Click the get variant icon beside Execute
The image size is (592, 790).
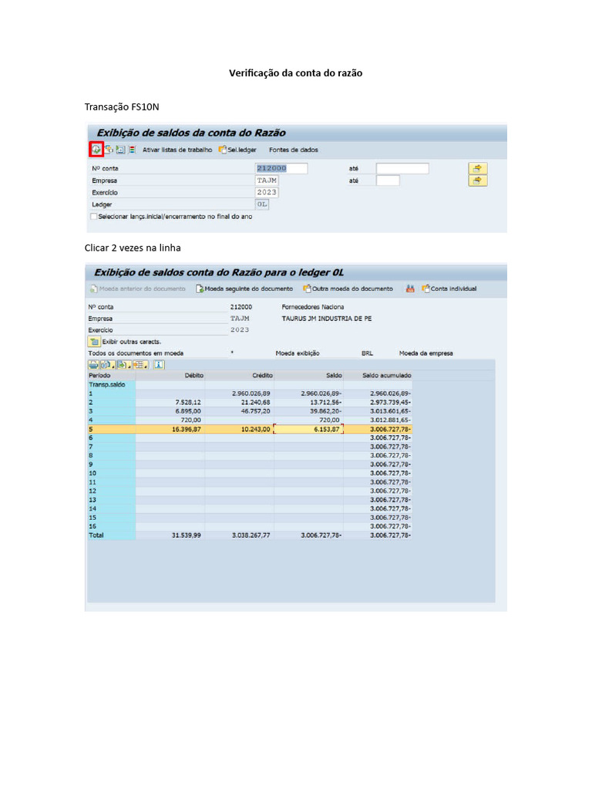[x=109, y=150]
